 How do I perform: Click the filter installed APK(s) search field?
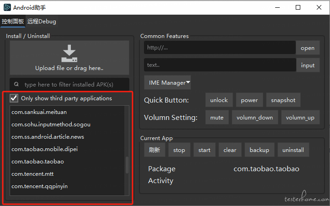pos(69,84)
